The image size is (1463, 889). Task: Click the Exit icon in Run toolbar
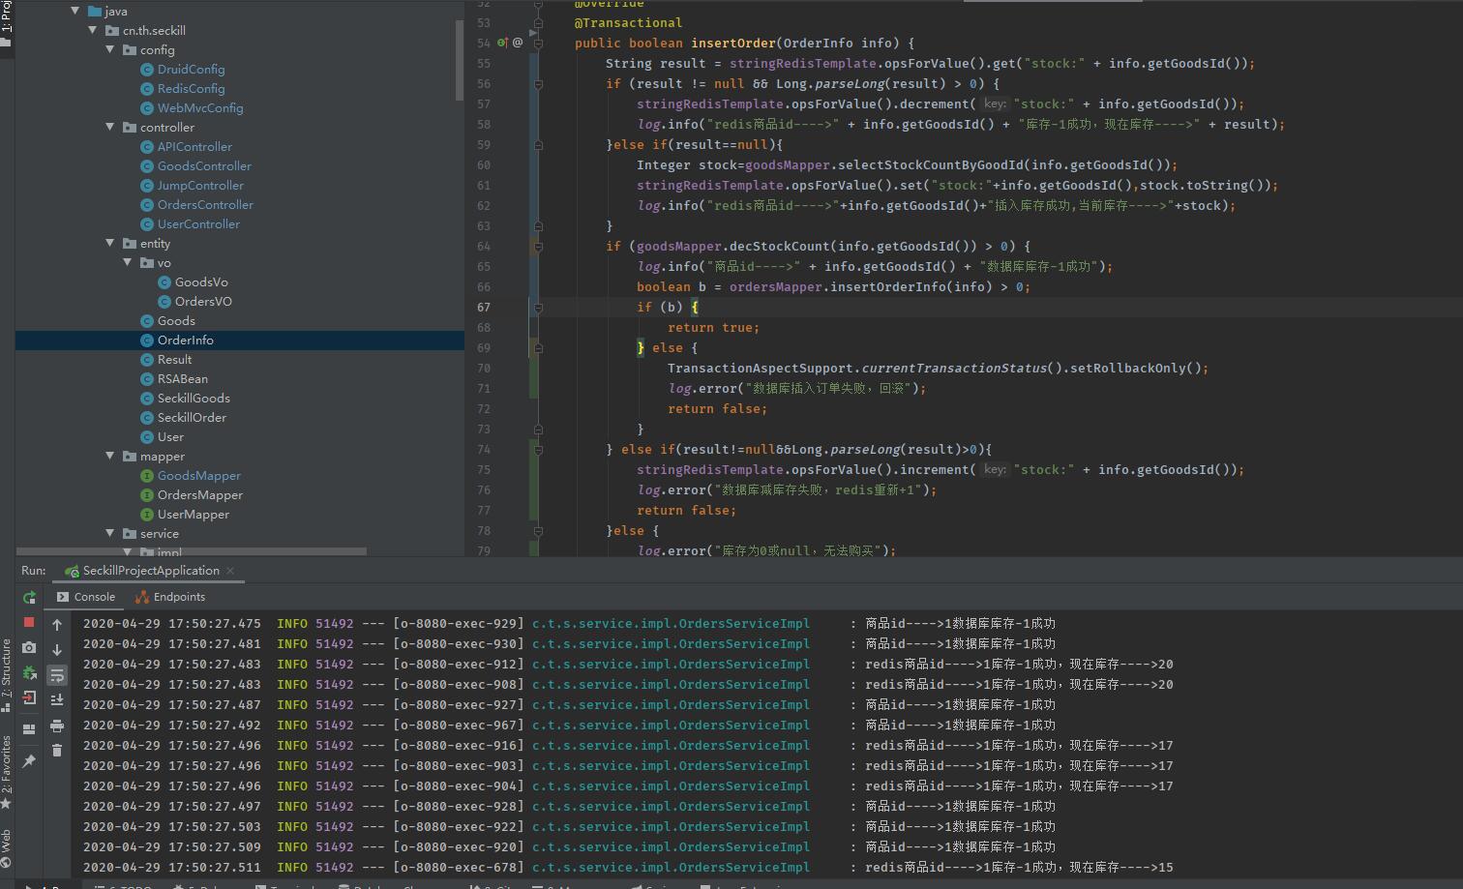point(29,697)
